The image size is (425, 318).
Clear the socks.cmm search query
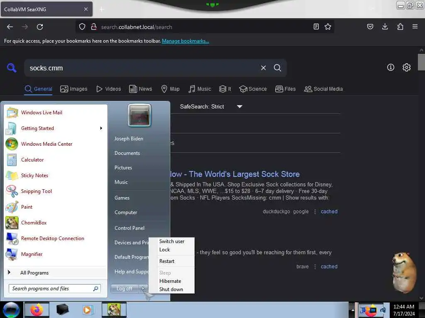pos(263,68)
